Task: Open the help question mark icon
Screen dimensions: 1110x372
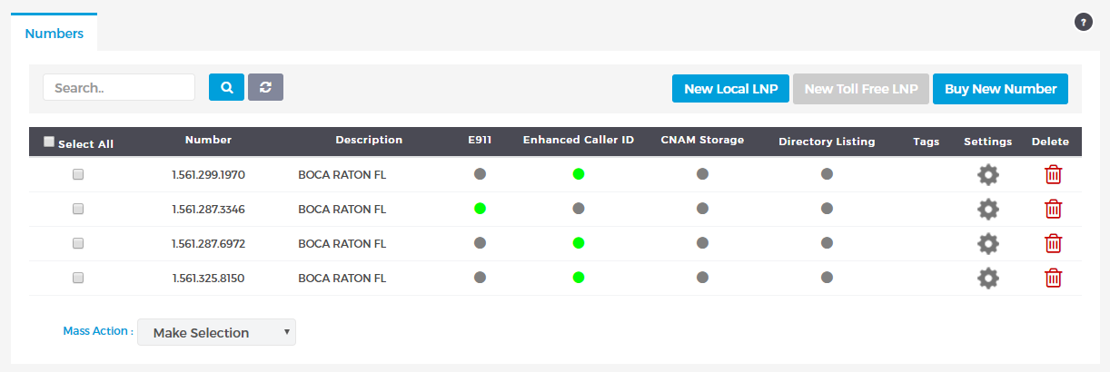Action: 1083,22
